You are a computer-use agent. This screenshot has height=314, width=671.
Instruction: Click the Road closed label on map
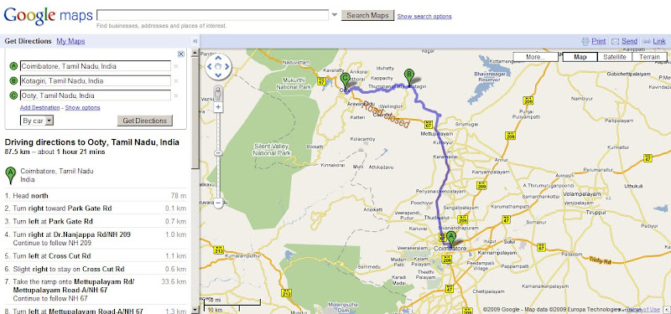[x=387, y=116]
